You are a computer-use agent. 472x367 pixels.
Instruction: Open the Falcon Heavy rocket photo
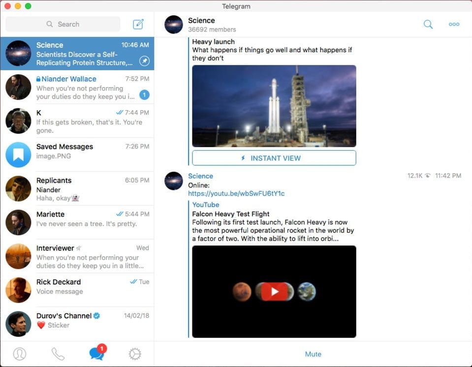click(274, 106)
